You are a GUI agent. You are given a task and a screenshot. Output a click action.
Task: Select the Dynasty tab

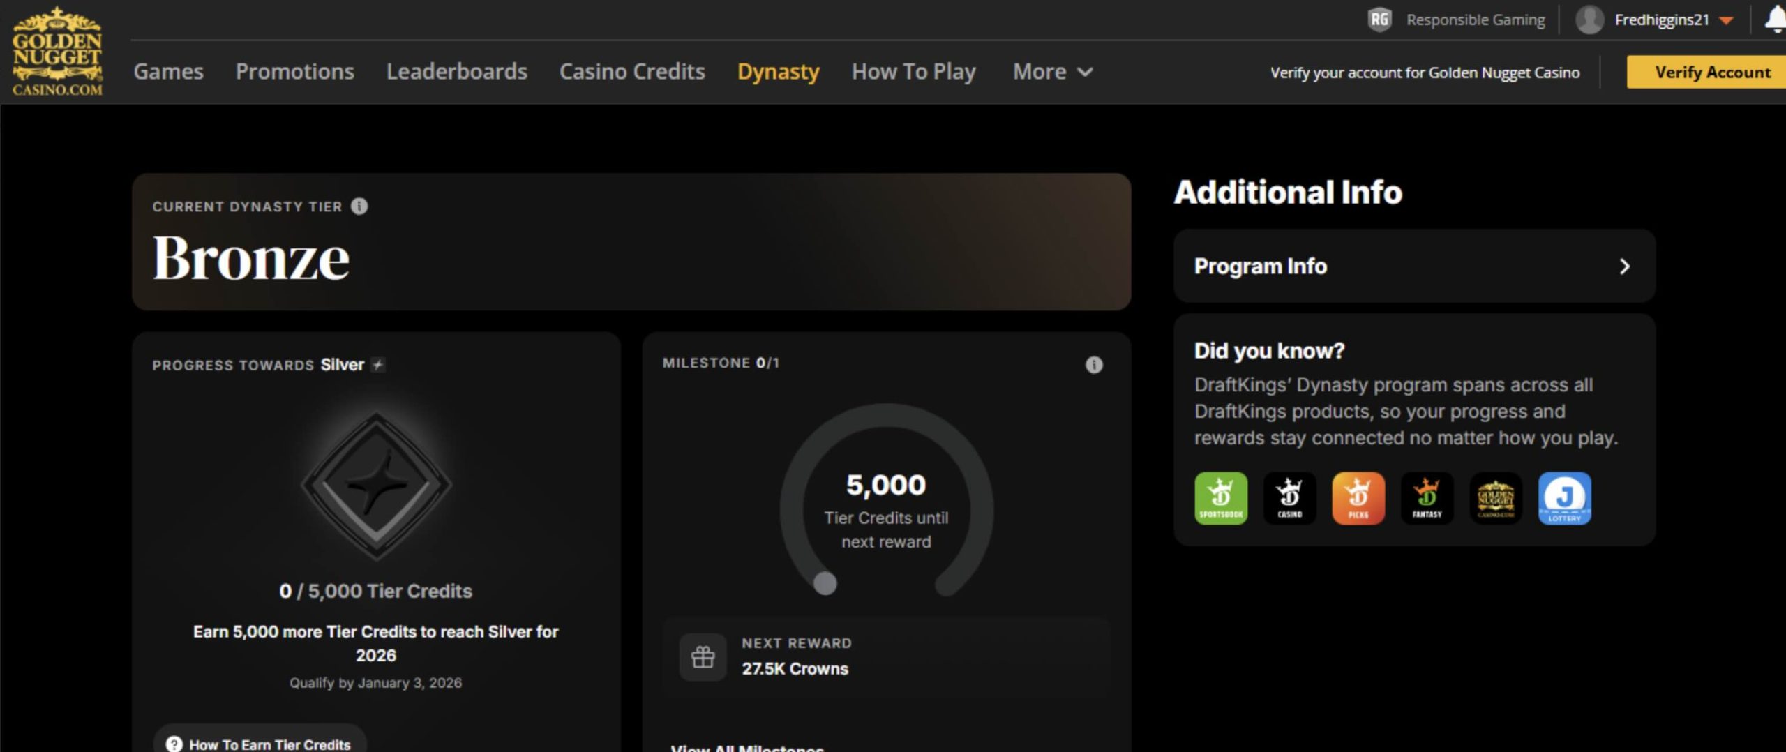(779, 71)
